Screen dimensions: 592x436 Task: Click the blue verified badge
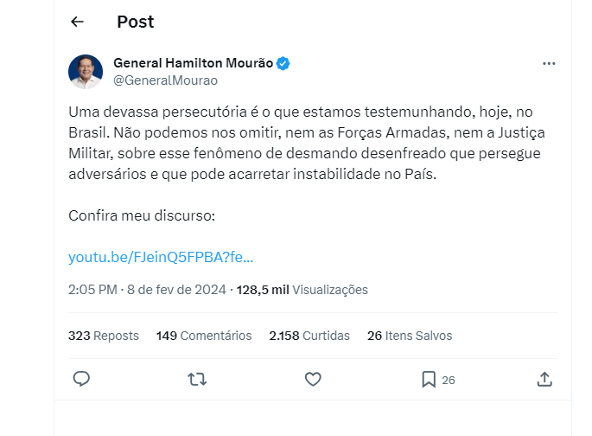pyautogui.click(x=283, y=64)
